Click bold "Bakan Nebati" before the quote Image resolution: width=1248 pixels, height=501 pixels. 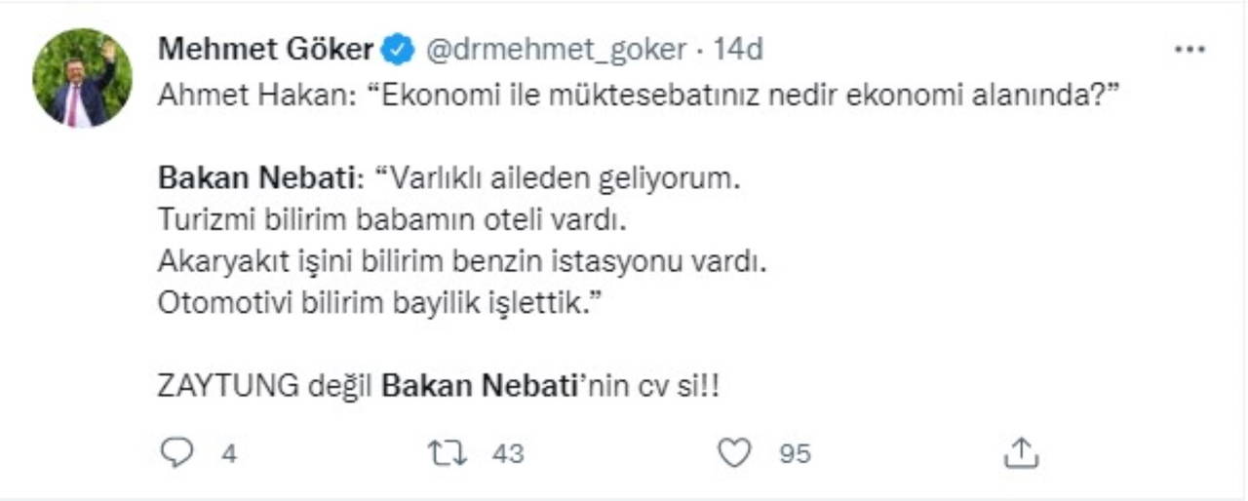(257, 179)
